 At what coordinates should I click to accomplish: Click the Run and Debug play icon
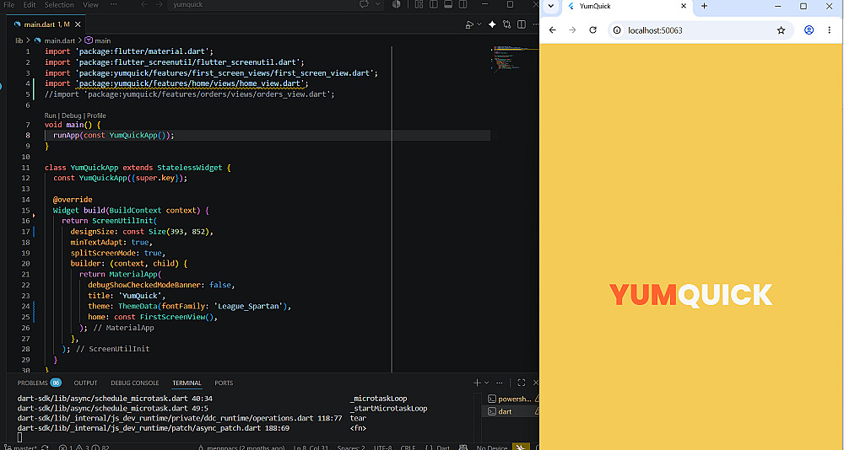(x=469, y=24)
